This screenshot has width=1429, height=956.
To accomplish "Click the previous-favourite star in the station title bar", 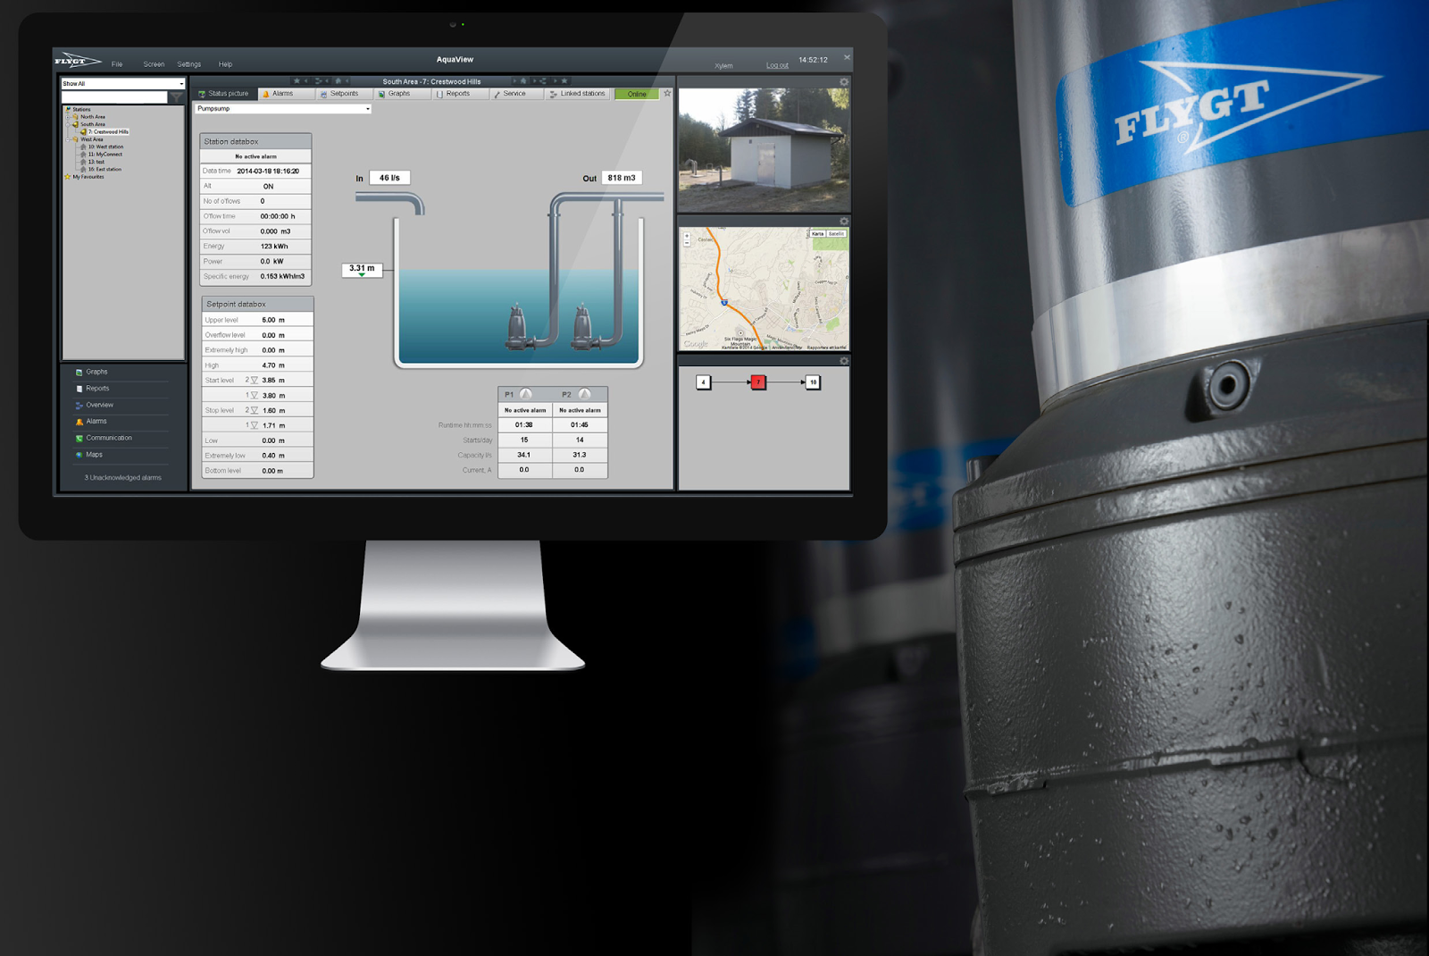I will tap(297, 81).
